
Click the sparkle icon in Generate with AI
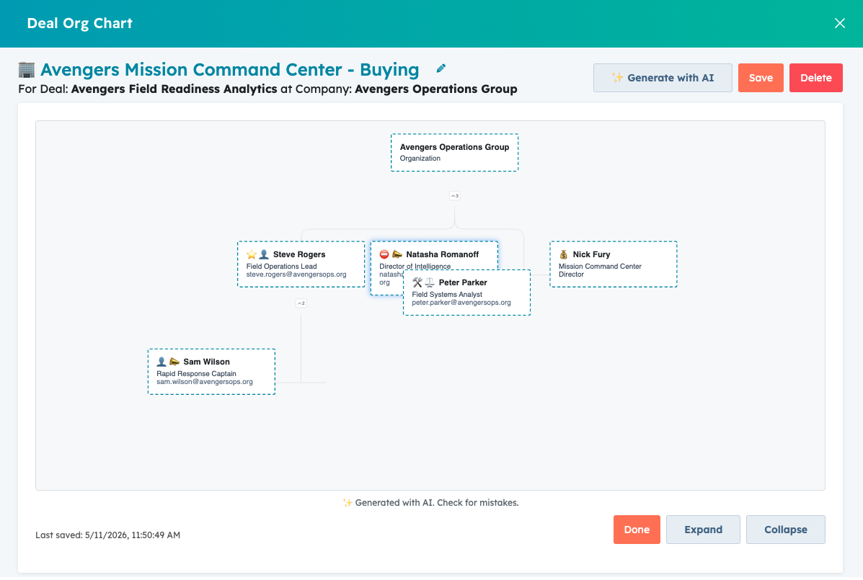618,78
